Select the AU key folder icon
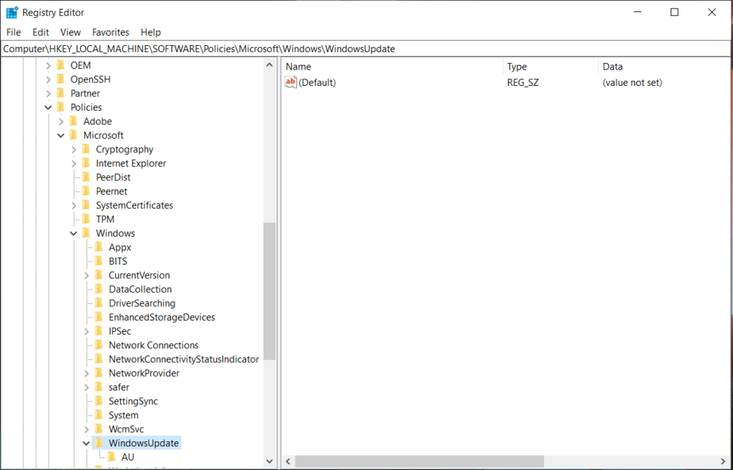 pyautogui.click(x=112, y=457)
